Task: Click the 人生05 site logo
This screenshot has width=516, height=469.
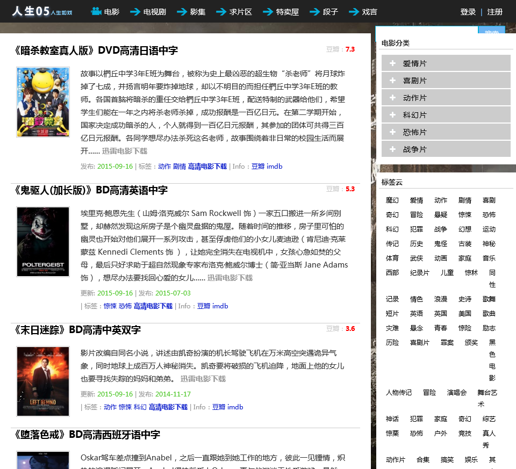Action: point(42,11)
